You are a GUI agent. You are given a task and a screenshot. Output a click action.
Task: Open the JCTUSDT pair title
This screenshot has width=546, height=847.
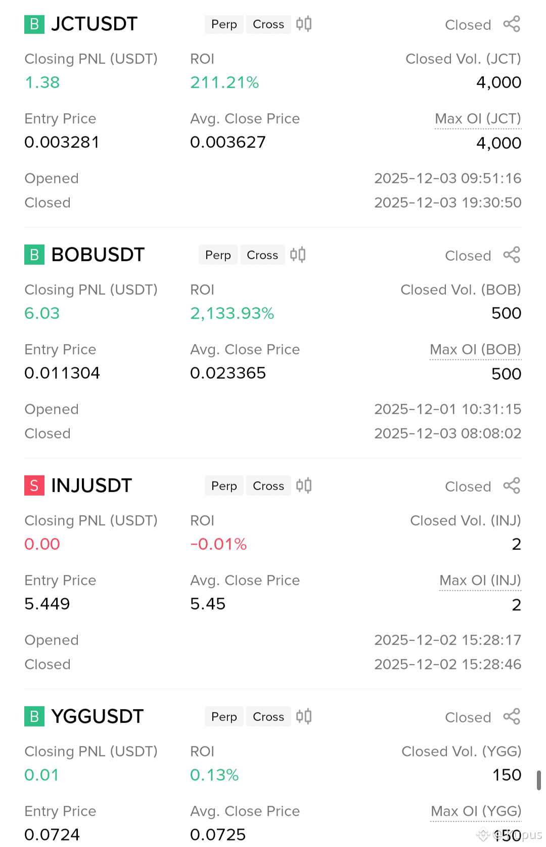coord(95,24)
